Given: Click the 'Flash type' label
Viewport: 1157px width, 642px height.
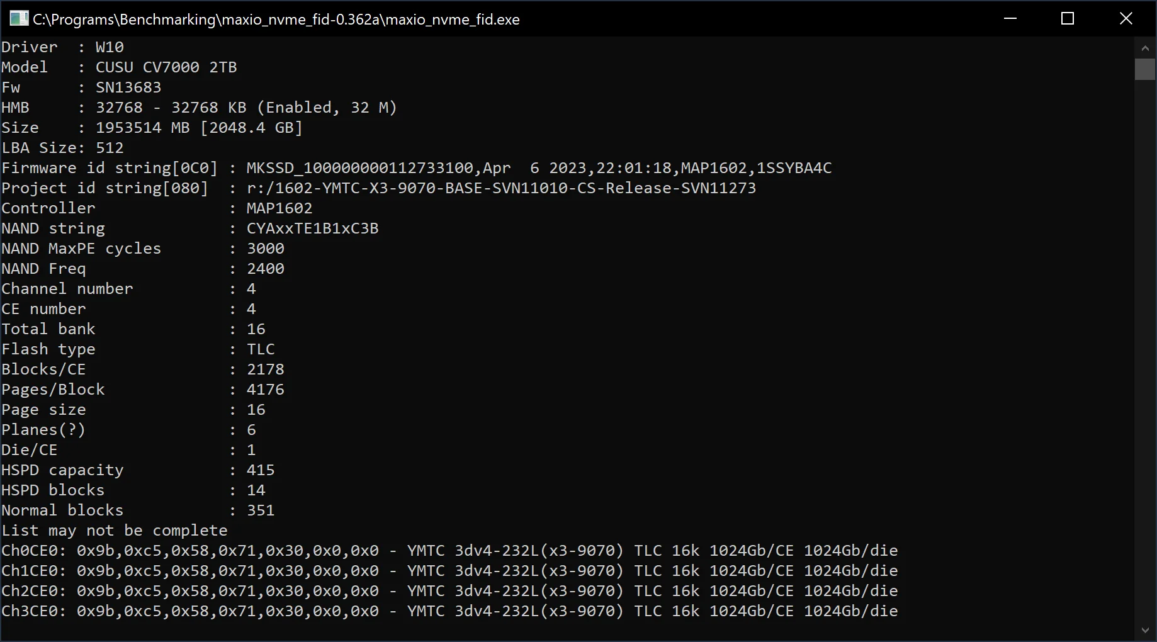Looking at the screenshot, I should 48,349.
